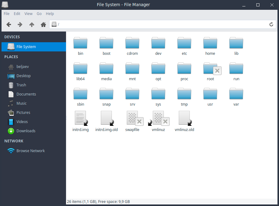Select the sys folder icon

[x=158, y=94]
